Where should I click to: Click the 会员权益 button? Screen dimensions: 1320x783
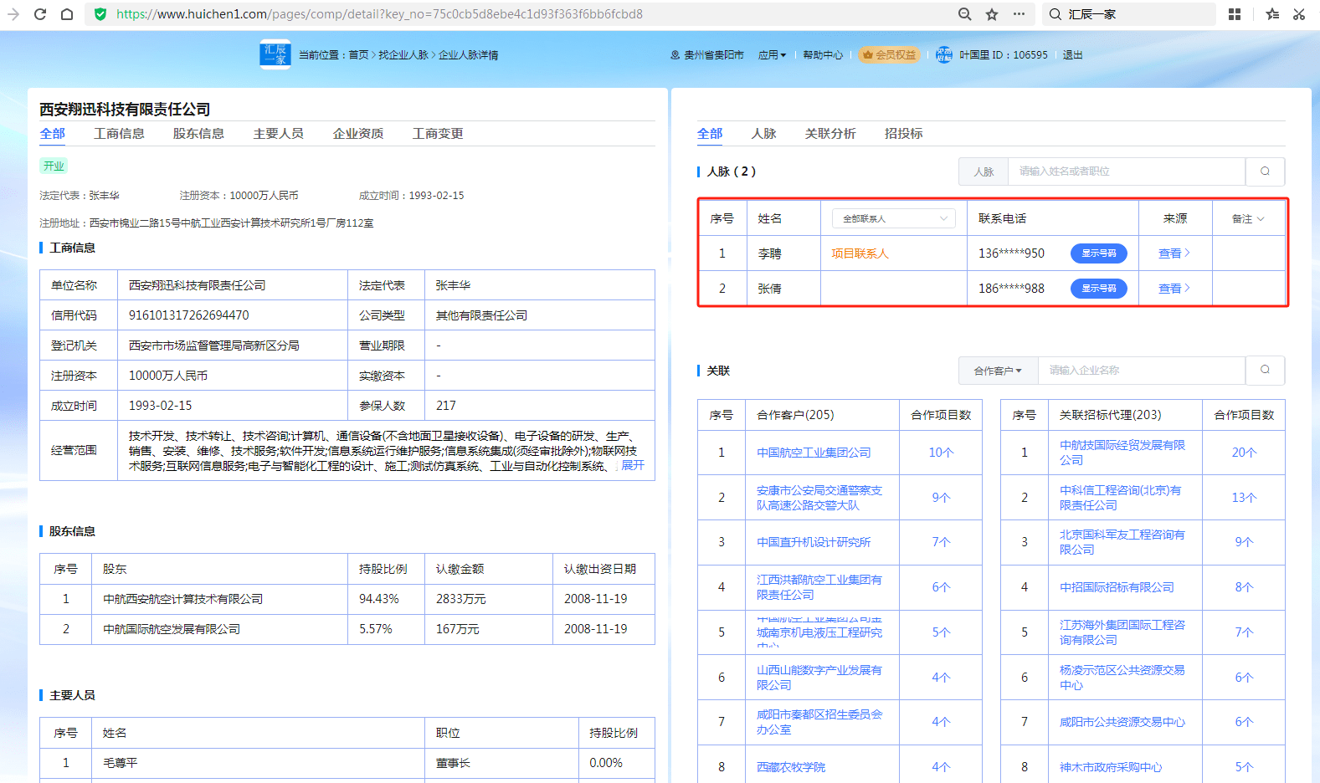pyautogui.click(x=889, y=55)
